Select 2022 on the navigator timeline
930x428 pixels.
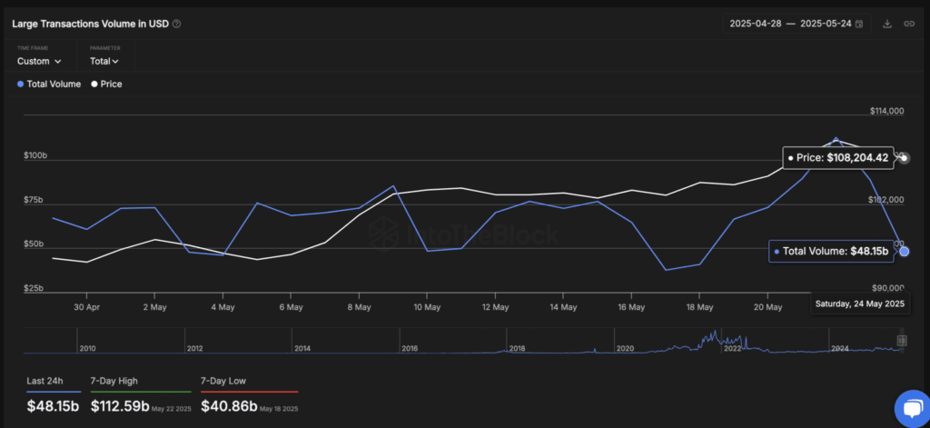coord(732,349)
